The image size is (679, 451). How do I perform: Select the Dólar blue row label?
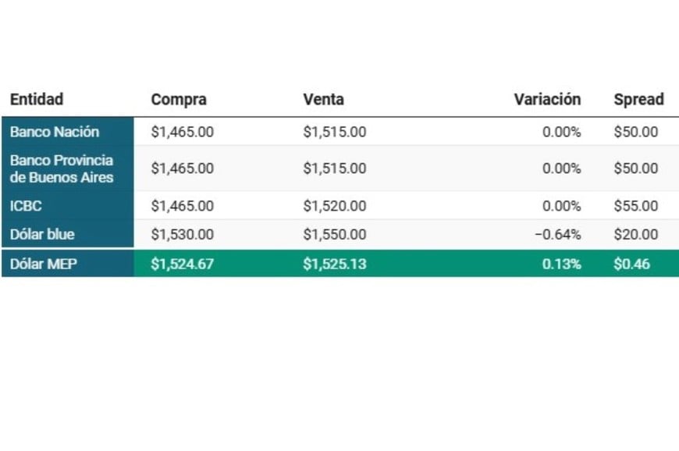pos(42,235)
